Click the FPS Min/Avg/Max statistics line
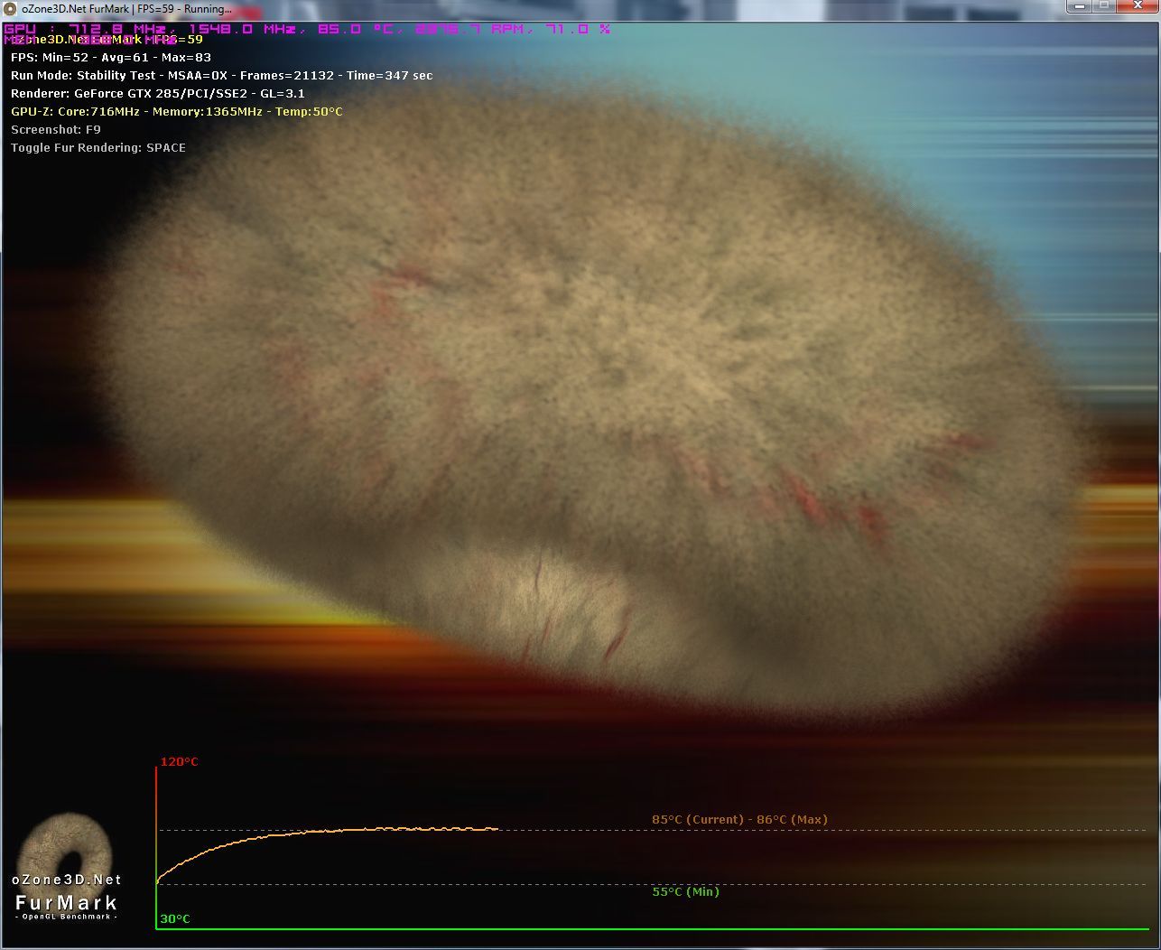 [x=111, y=57]
